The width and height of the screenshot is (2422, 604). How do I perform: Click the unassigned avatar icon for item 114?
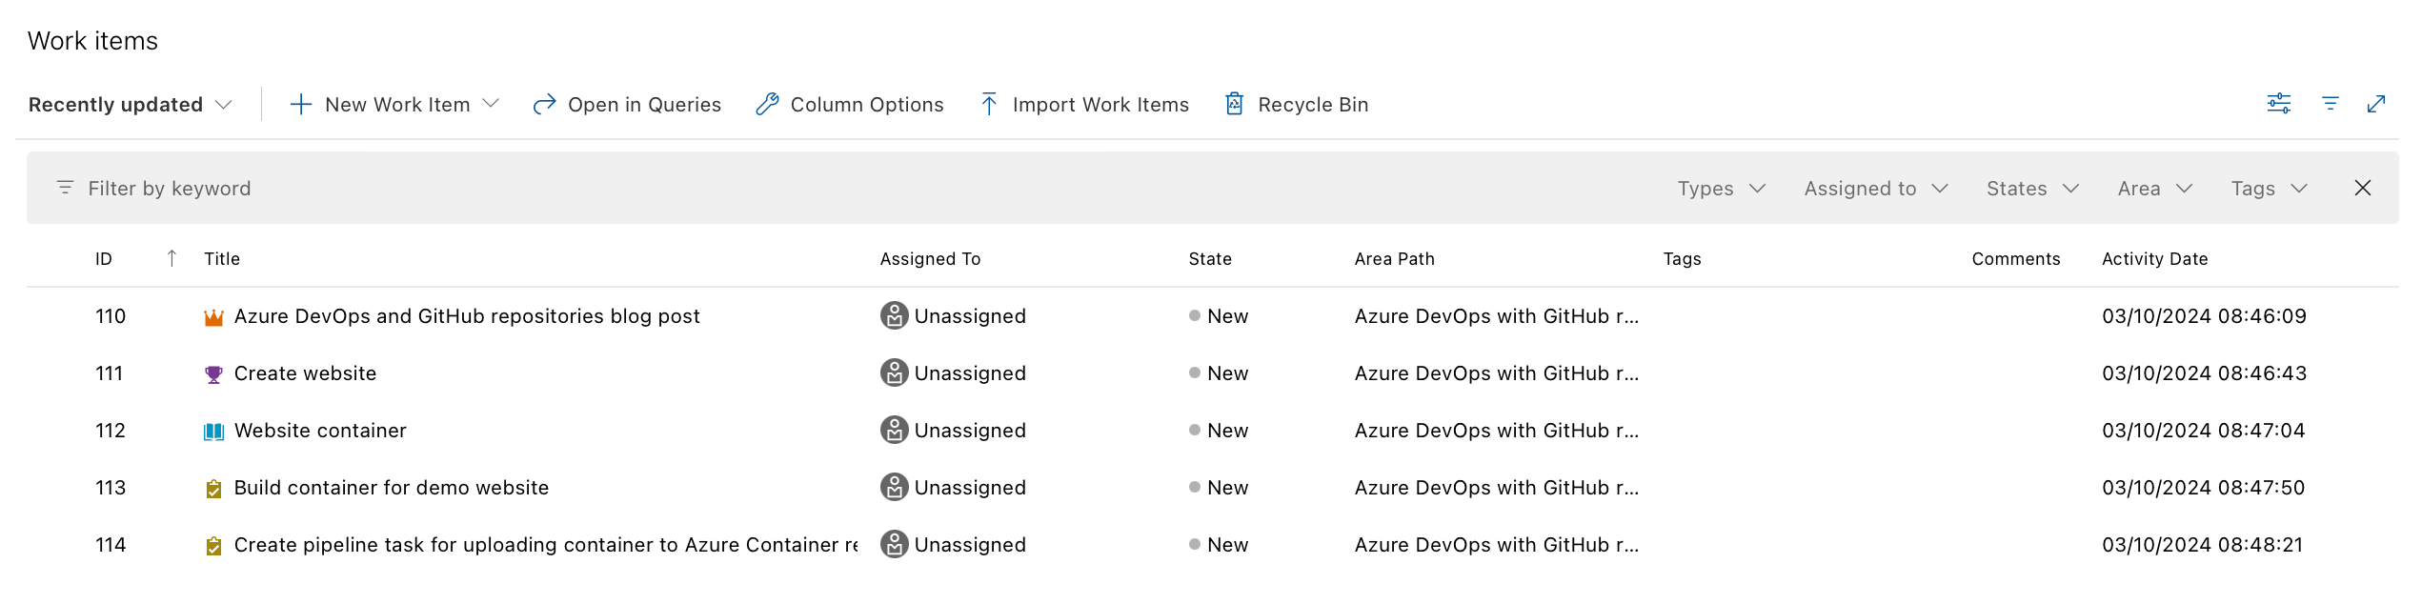(894, 545)
